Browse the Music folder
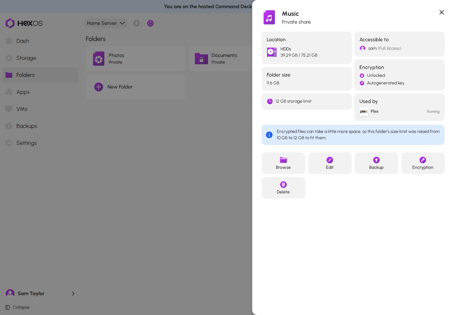This screenshot has width=454, height=315. (x=283, y=163)
